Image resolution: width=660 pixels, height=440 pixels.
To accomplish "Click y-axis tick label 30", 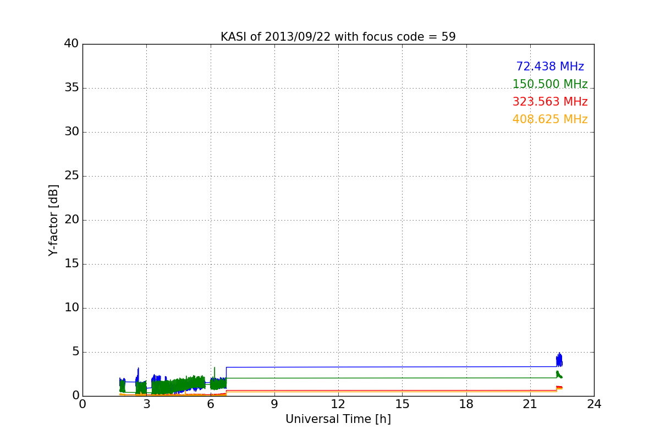I will [x=71, y=132].
